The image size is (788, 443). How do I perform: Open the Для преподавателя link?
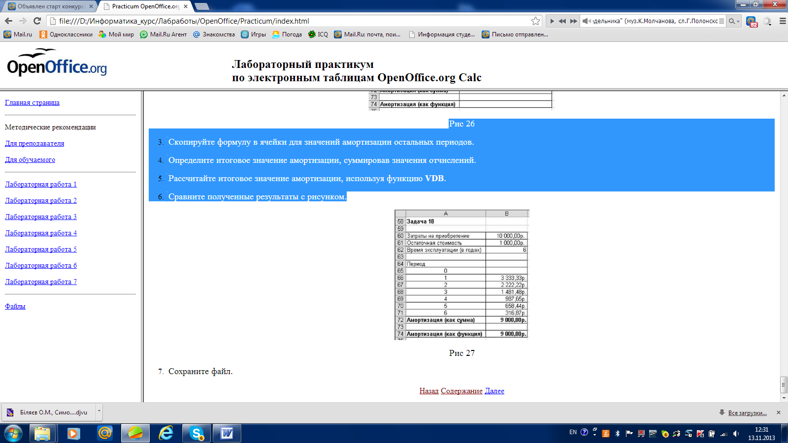tap(34, 143)
